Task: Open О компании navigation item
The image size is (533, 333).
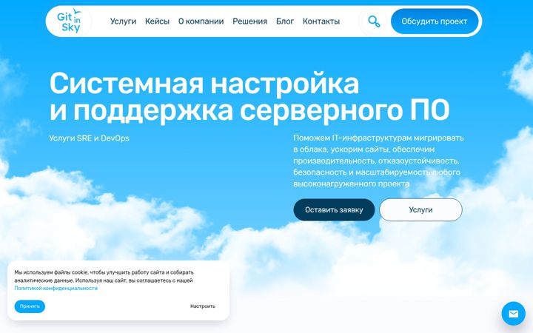Action: [x=201, y=21]
